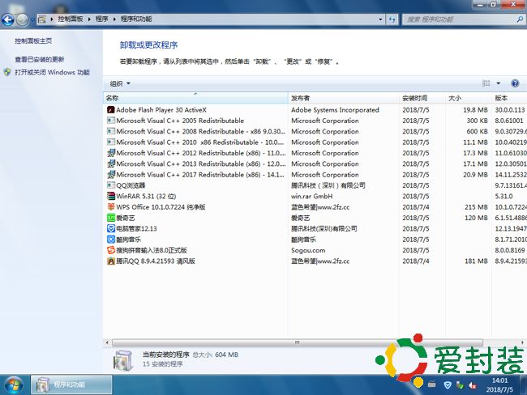Click the 酷狗音乐 program icon

point(110,240)
